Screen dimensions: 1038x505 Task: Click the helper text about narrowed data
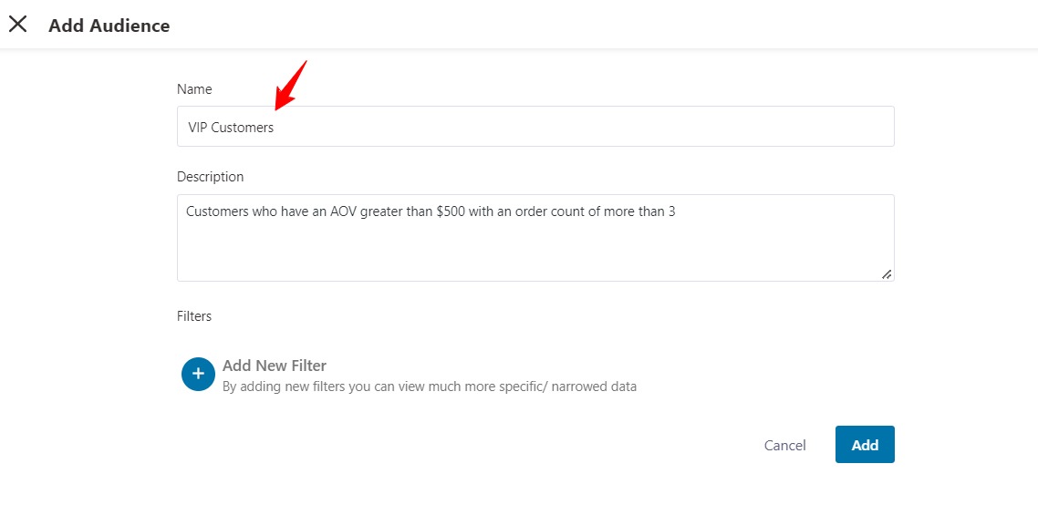point(430,386)
